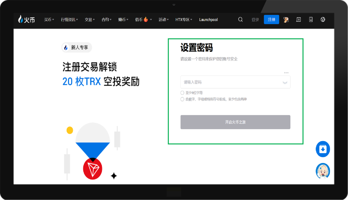
Task: Open the globe language selector icon
Action: point(323,20)
